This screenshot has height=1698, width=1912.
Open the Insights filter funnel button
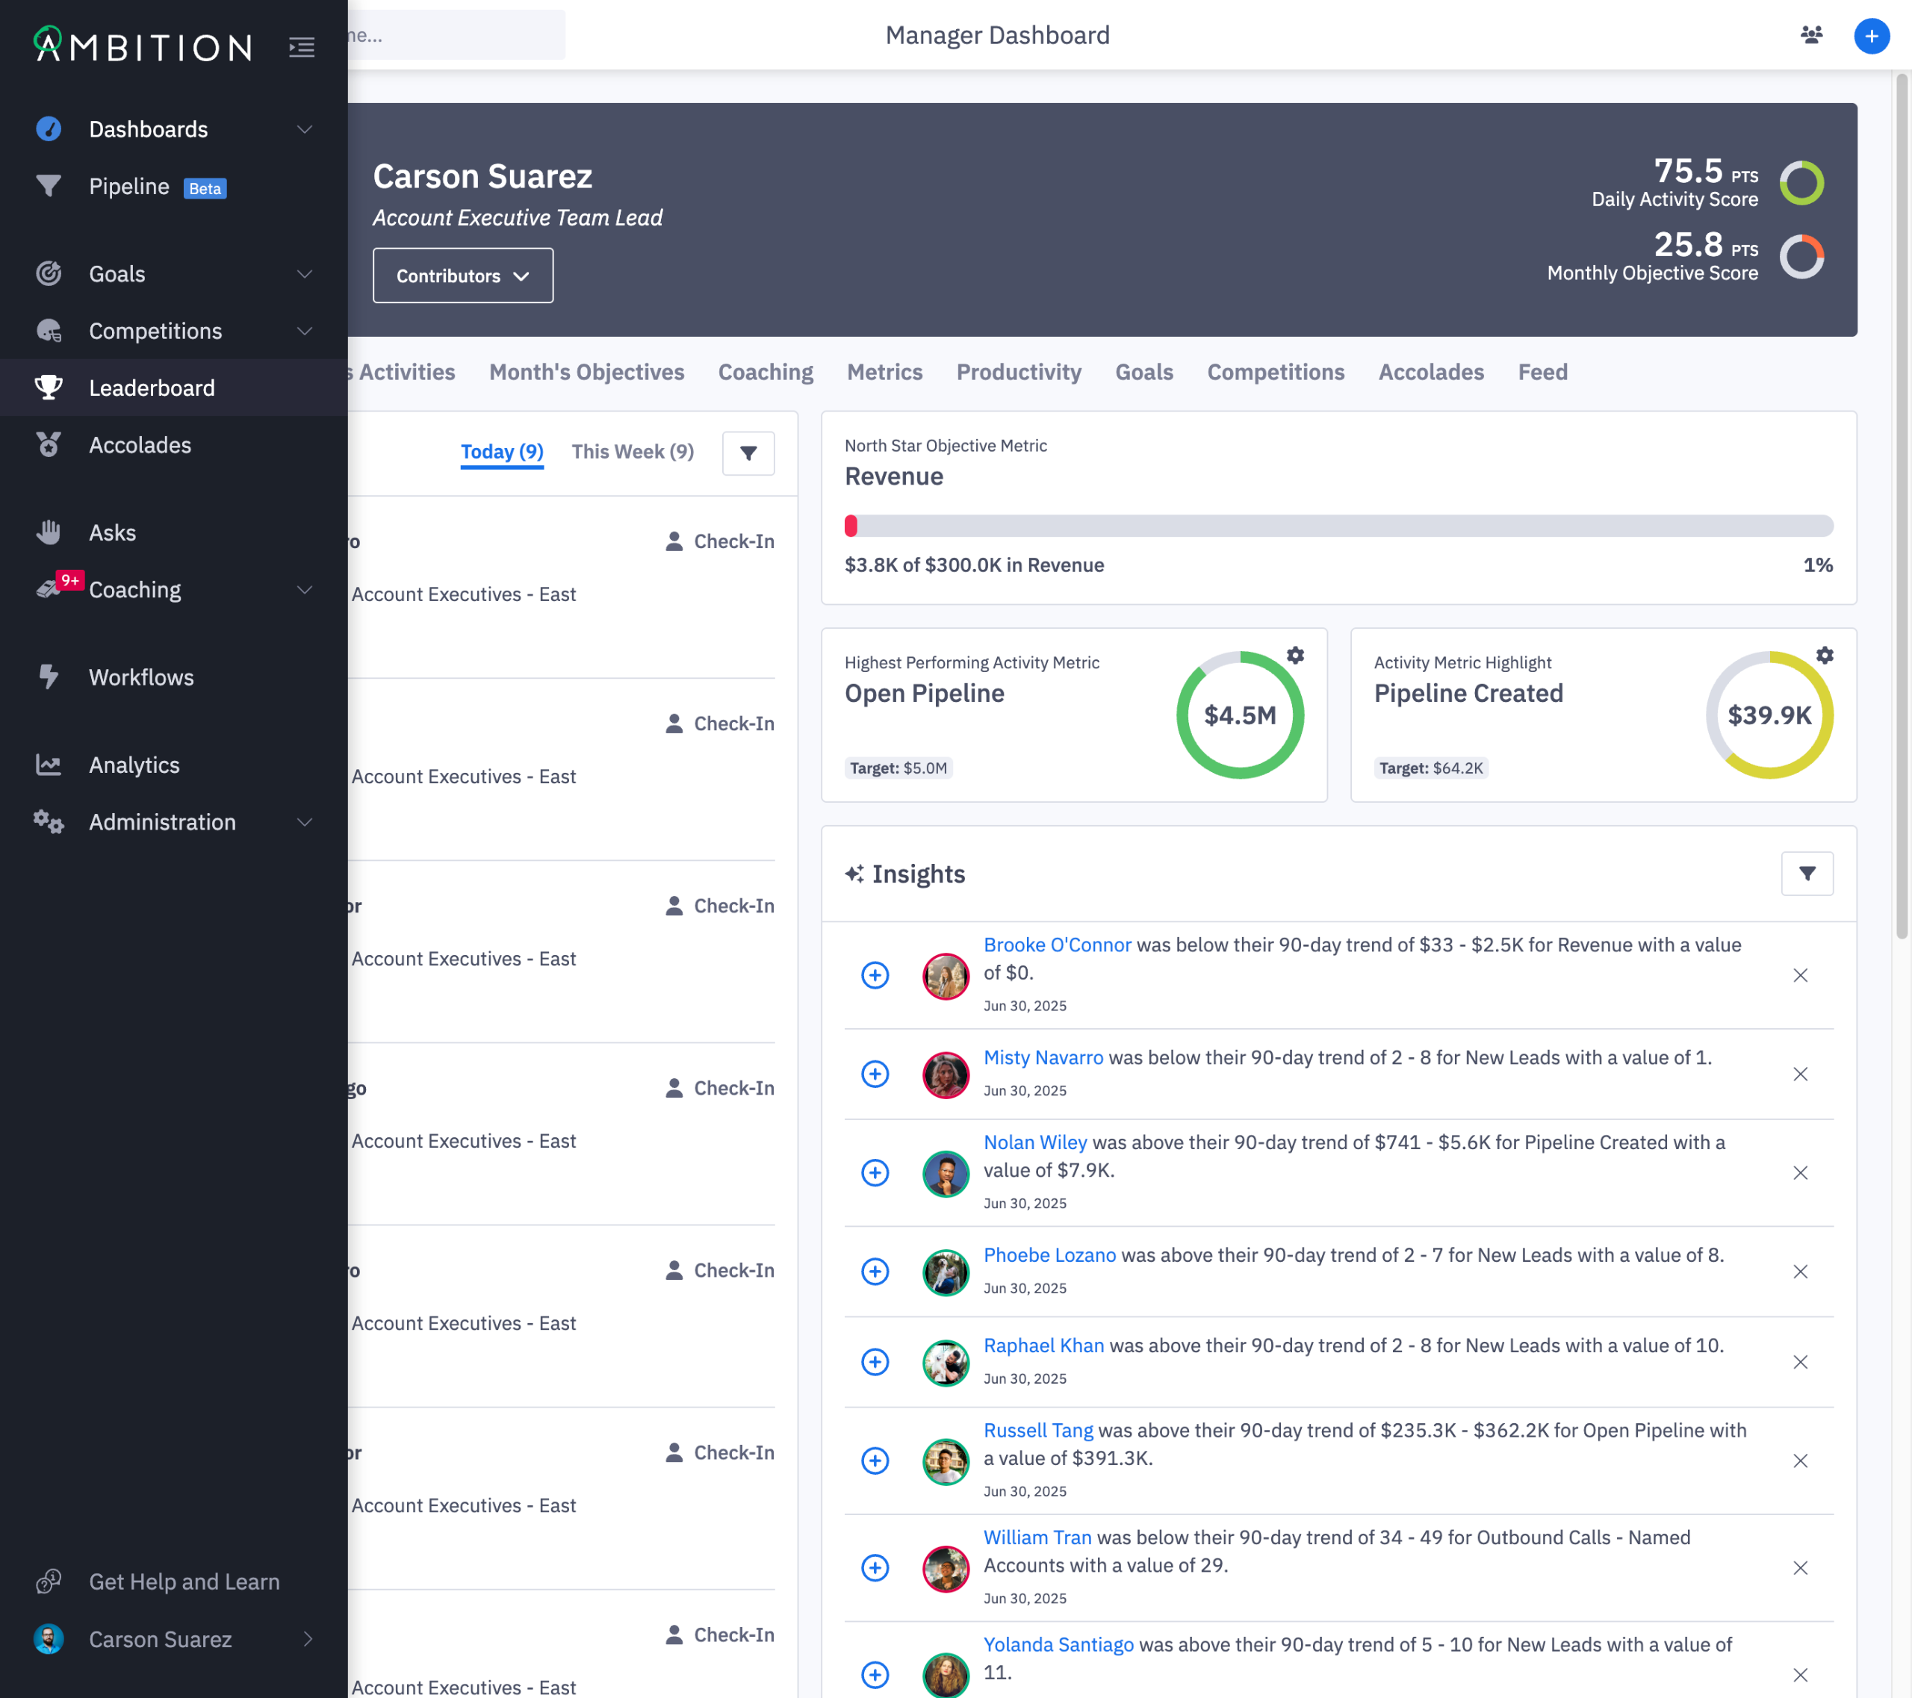coord(1806,874)
